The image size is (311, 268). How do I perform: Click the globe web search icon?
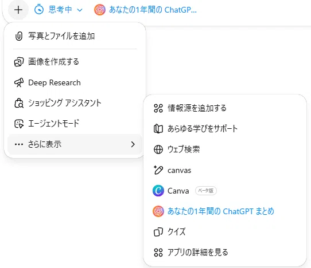pyautogui.click(x=158, y=149)
